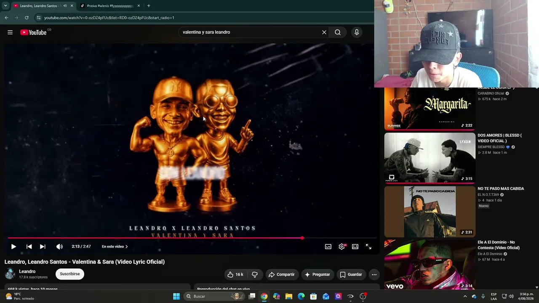
Task: Open the taskbar volume speaker icon
Action: 511,296
